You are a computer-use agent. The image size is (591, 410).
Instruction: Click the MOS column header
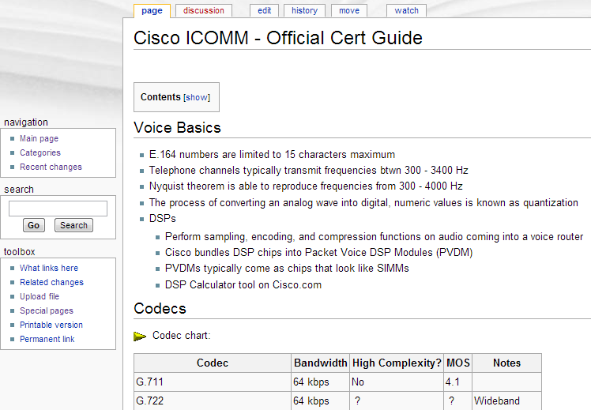(458, 363)
